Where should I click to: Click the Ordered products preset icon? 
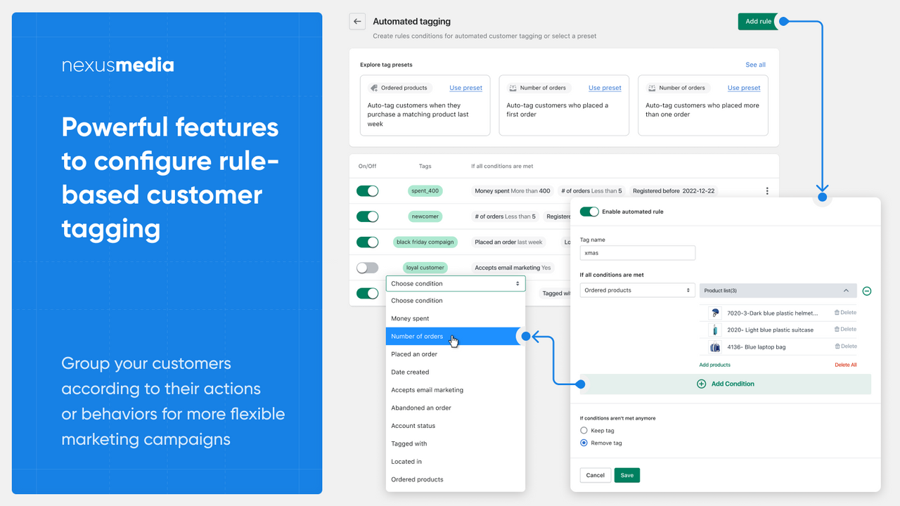[x=373, y=88]
